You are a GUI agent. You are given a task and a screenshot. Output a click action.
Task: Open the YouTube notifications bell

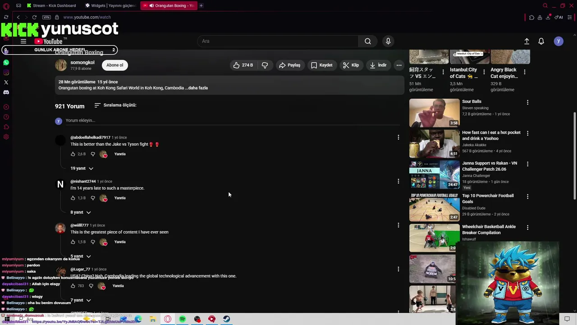pyautogui.click(x=541, y=41)
